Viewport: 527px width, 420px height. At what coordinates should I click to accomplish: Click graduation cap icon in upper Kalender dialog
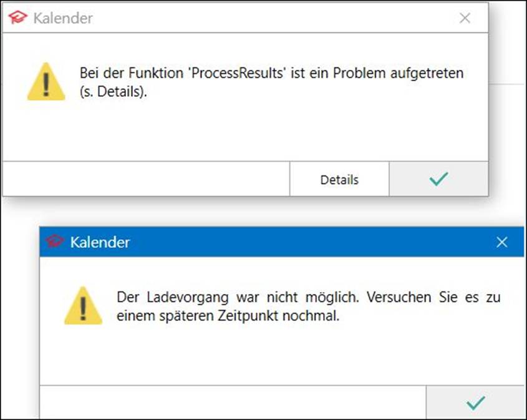tap(17, 17)
